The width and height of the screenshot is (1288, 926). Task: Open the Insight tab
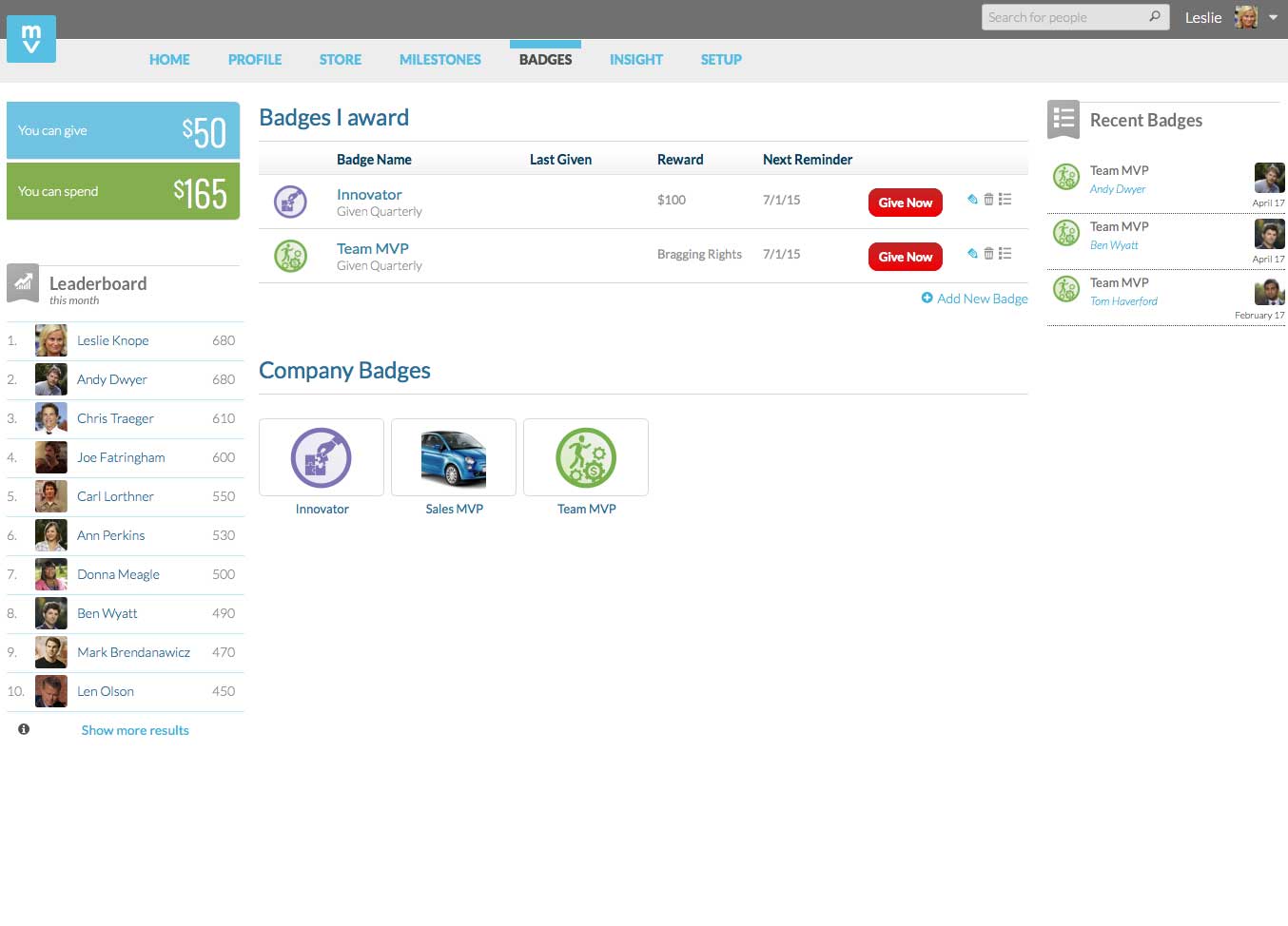(x=635, y=60)
